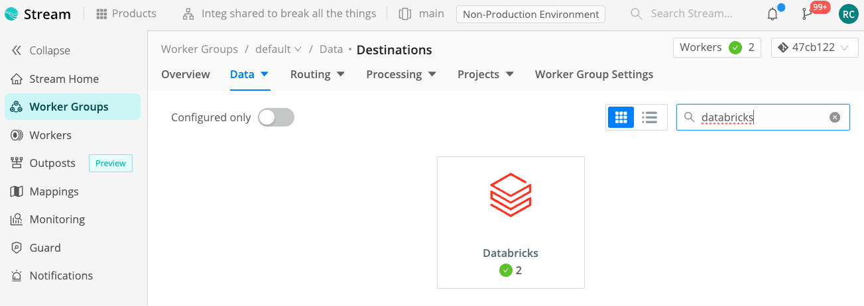Collapse the left sidebar
This screenshot has height=306, width=864.
[41, 50]
